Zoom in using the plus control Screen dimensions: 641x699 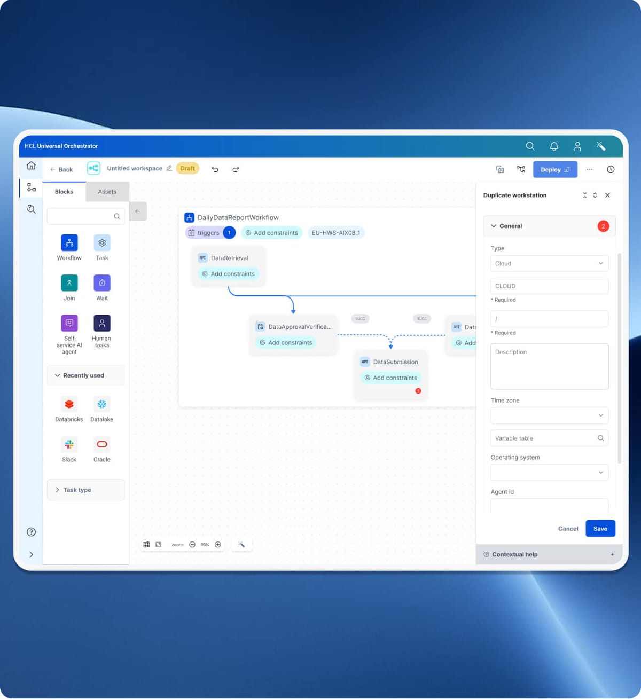217,544
